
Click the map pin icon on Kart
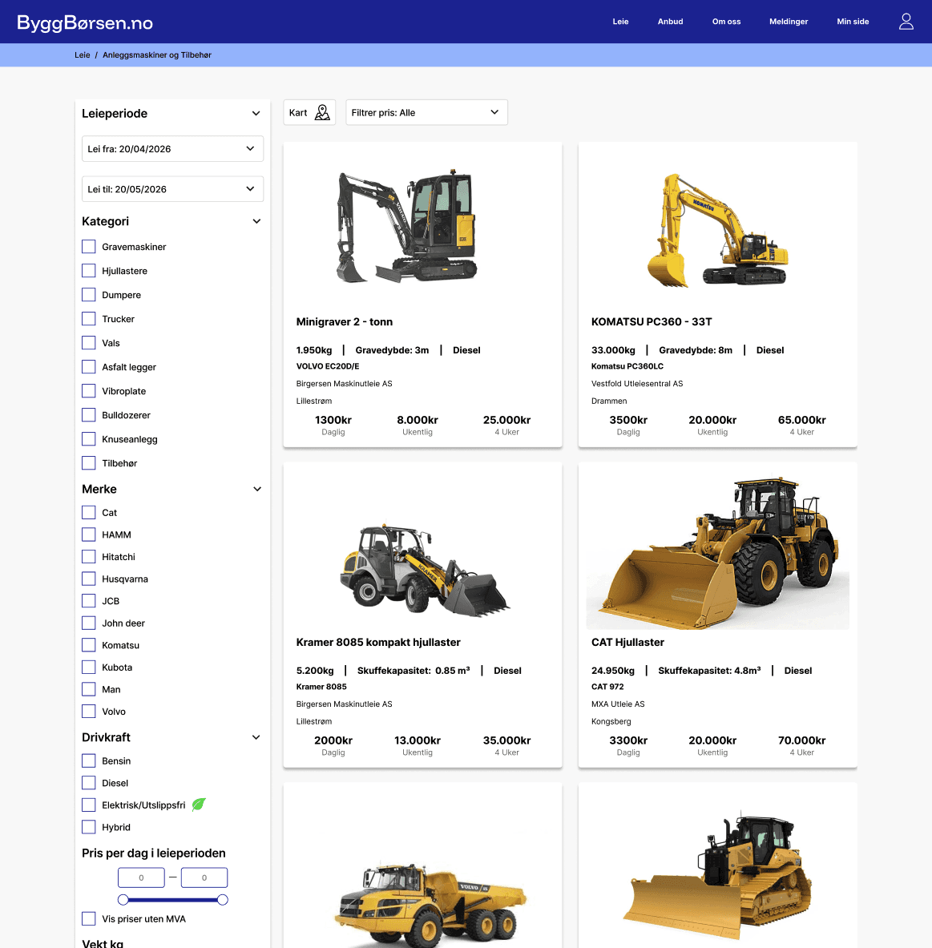(322, 112)
